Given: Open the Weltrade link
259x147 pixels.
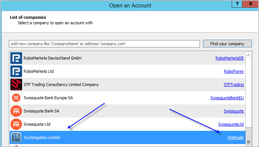Looking at the screenshot, I should (x=235, y=137).
